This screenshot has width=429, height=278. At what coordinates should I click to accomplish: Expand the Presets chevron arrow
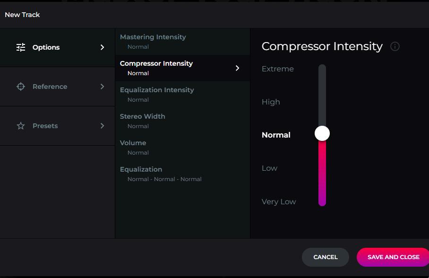(102, 126)
